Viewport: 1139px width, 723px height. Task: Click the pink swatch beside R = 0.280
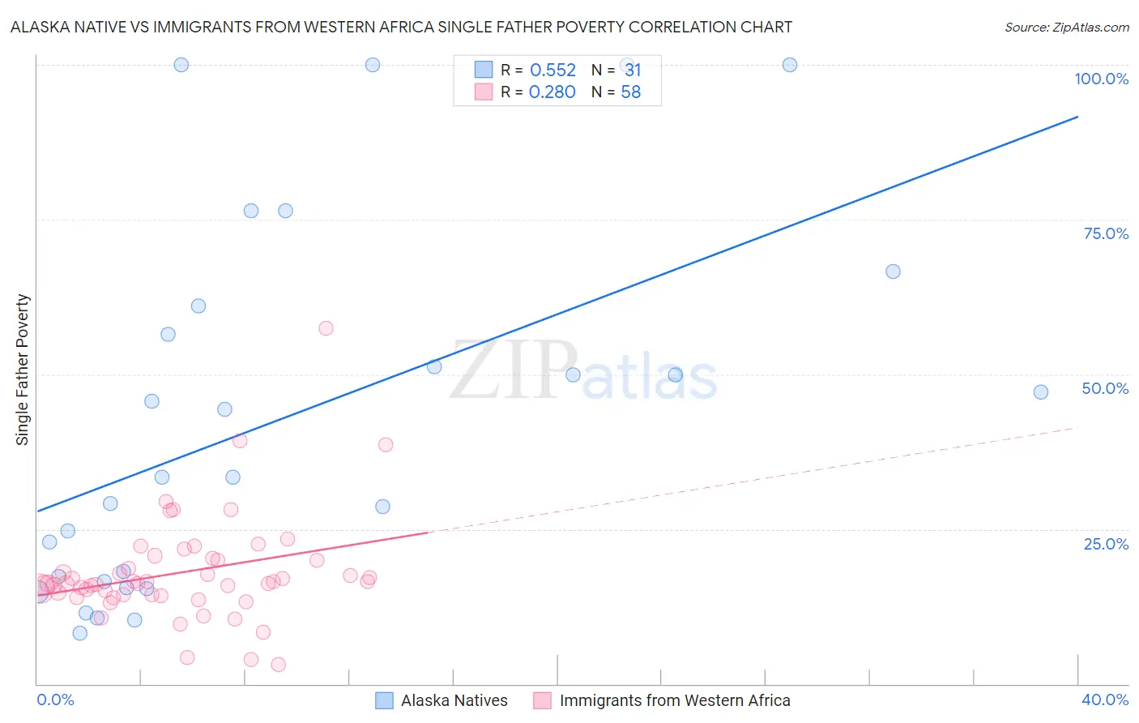[484, 92]
